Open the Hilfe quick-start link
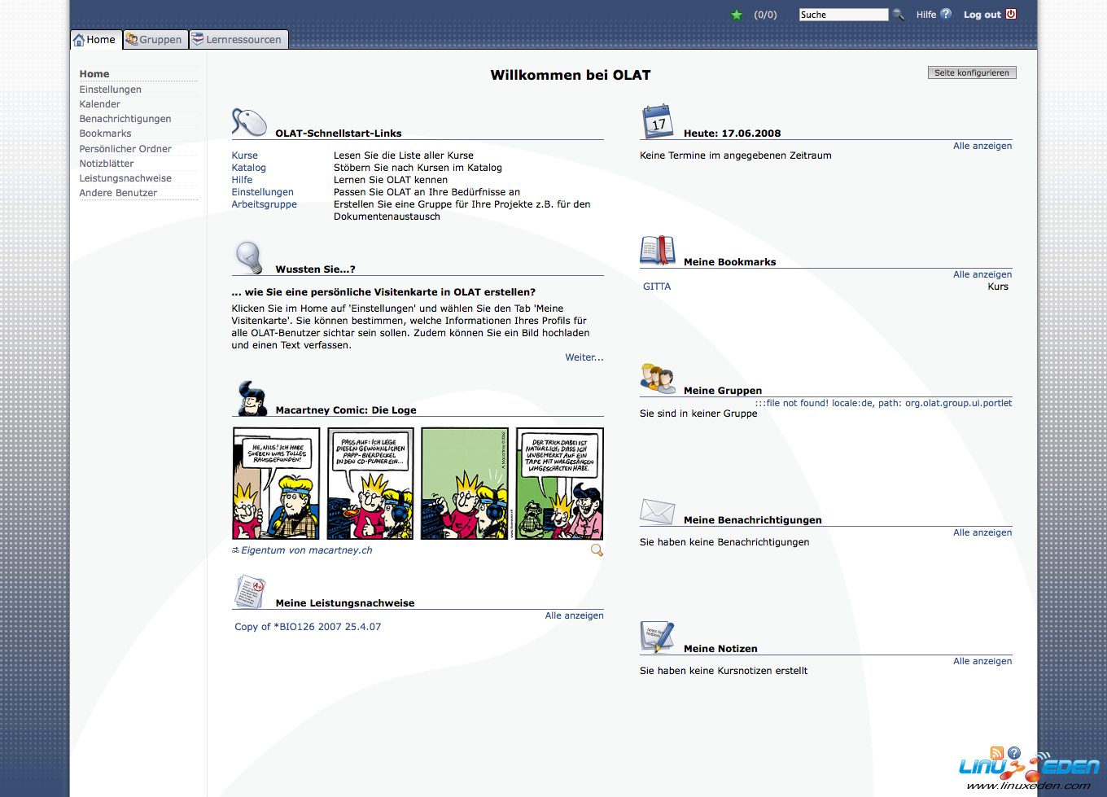Screen dimensions: 1107x797 (242, 180)
